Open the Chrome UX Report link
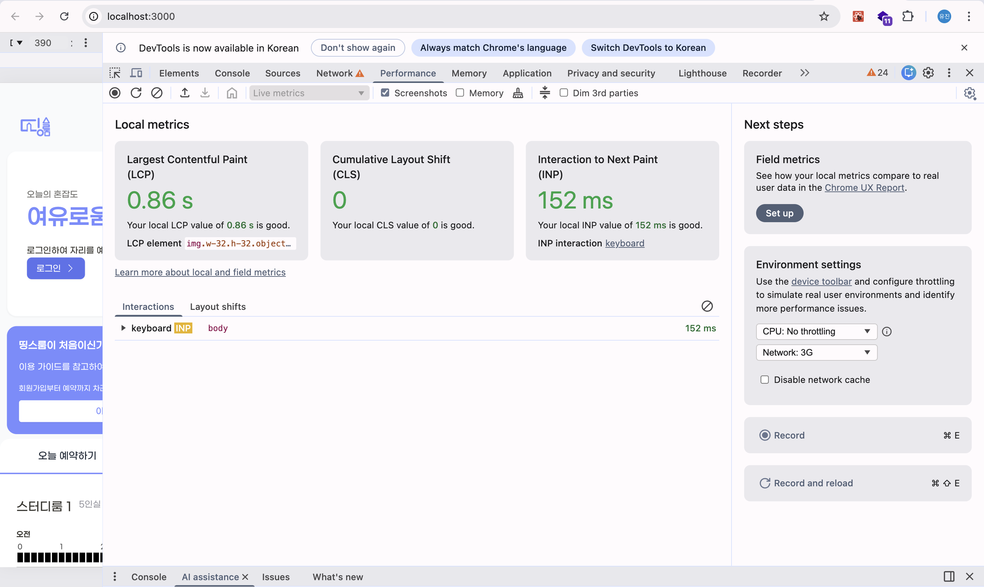Viewport: 984px width, 587px height. [x=864, y=187]
